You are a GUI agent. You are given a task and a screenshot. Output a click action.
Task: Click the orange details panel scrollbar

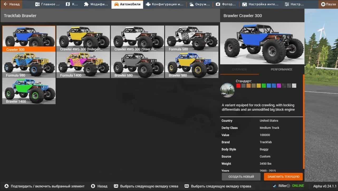pyautogui.click(x=304, y=121)
